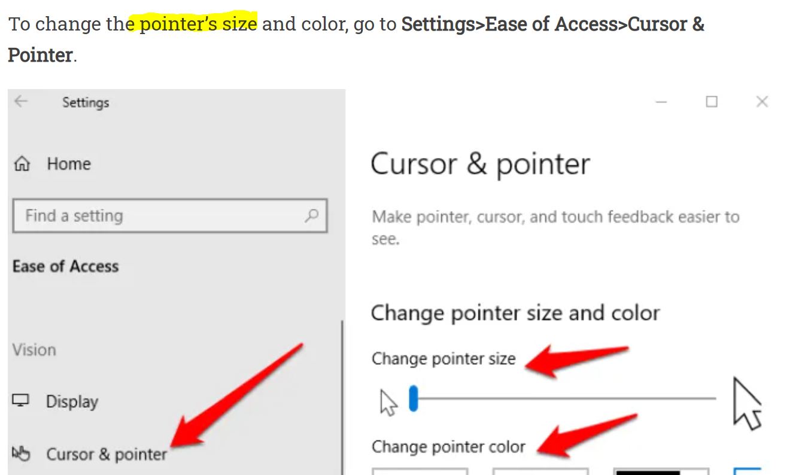Screen dimensions: 811x475
Task: Select the Home house icon
Action: click(22, 163)
